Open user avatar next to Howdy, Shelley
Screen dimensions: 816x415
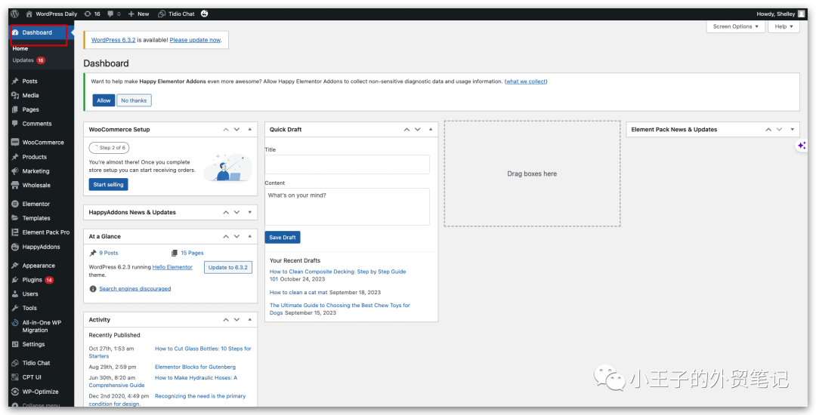tap(802, 14)
